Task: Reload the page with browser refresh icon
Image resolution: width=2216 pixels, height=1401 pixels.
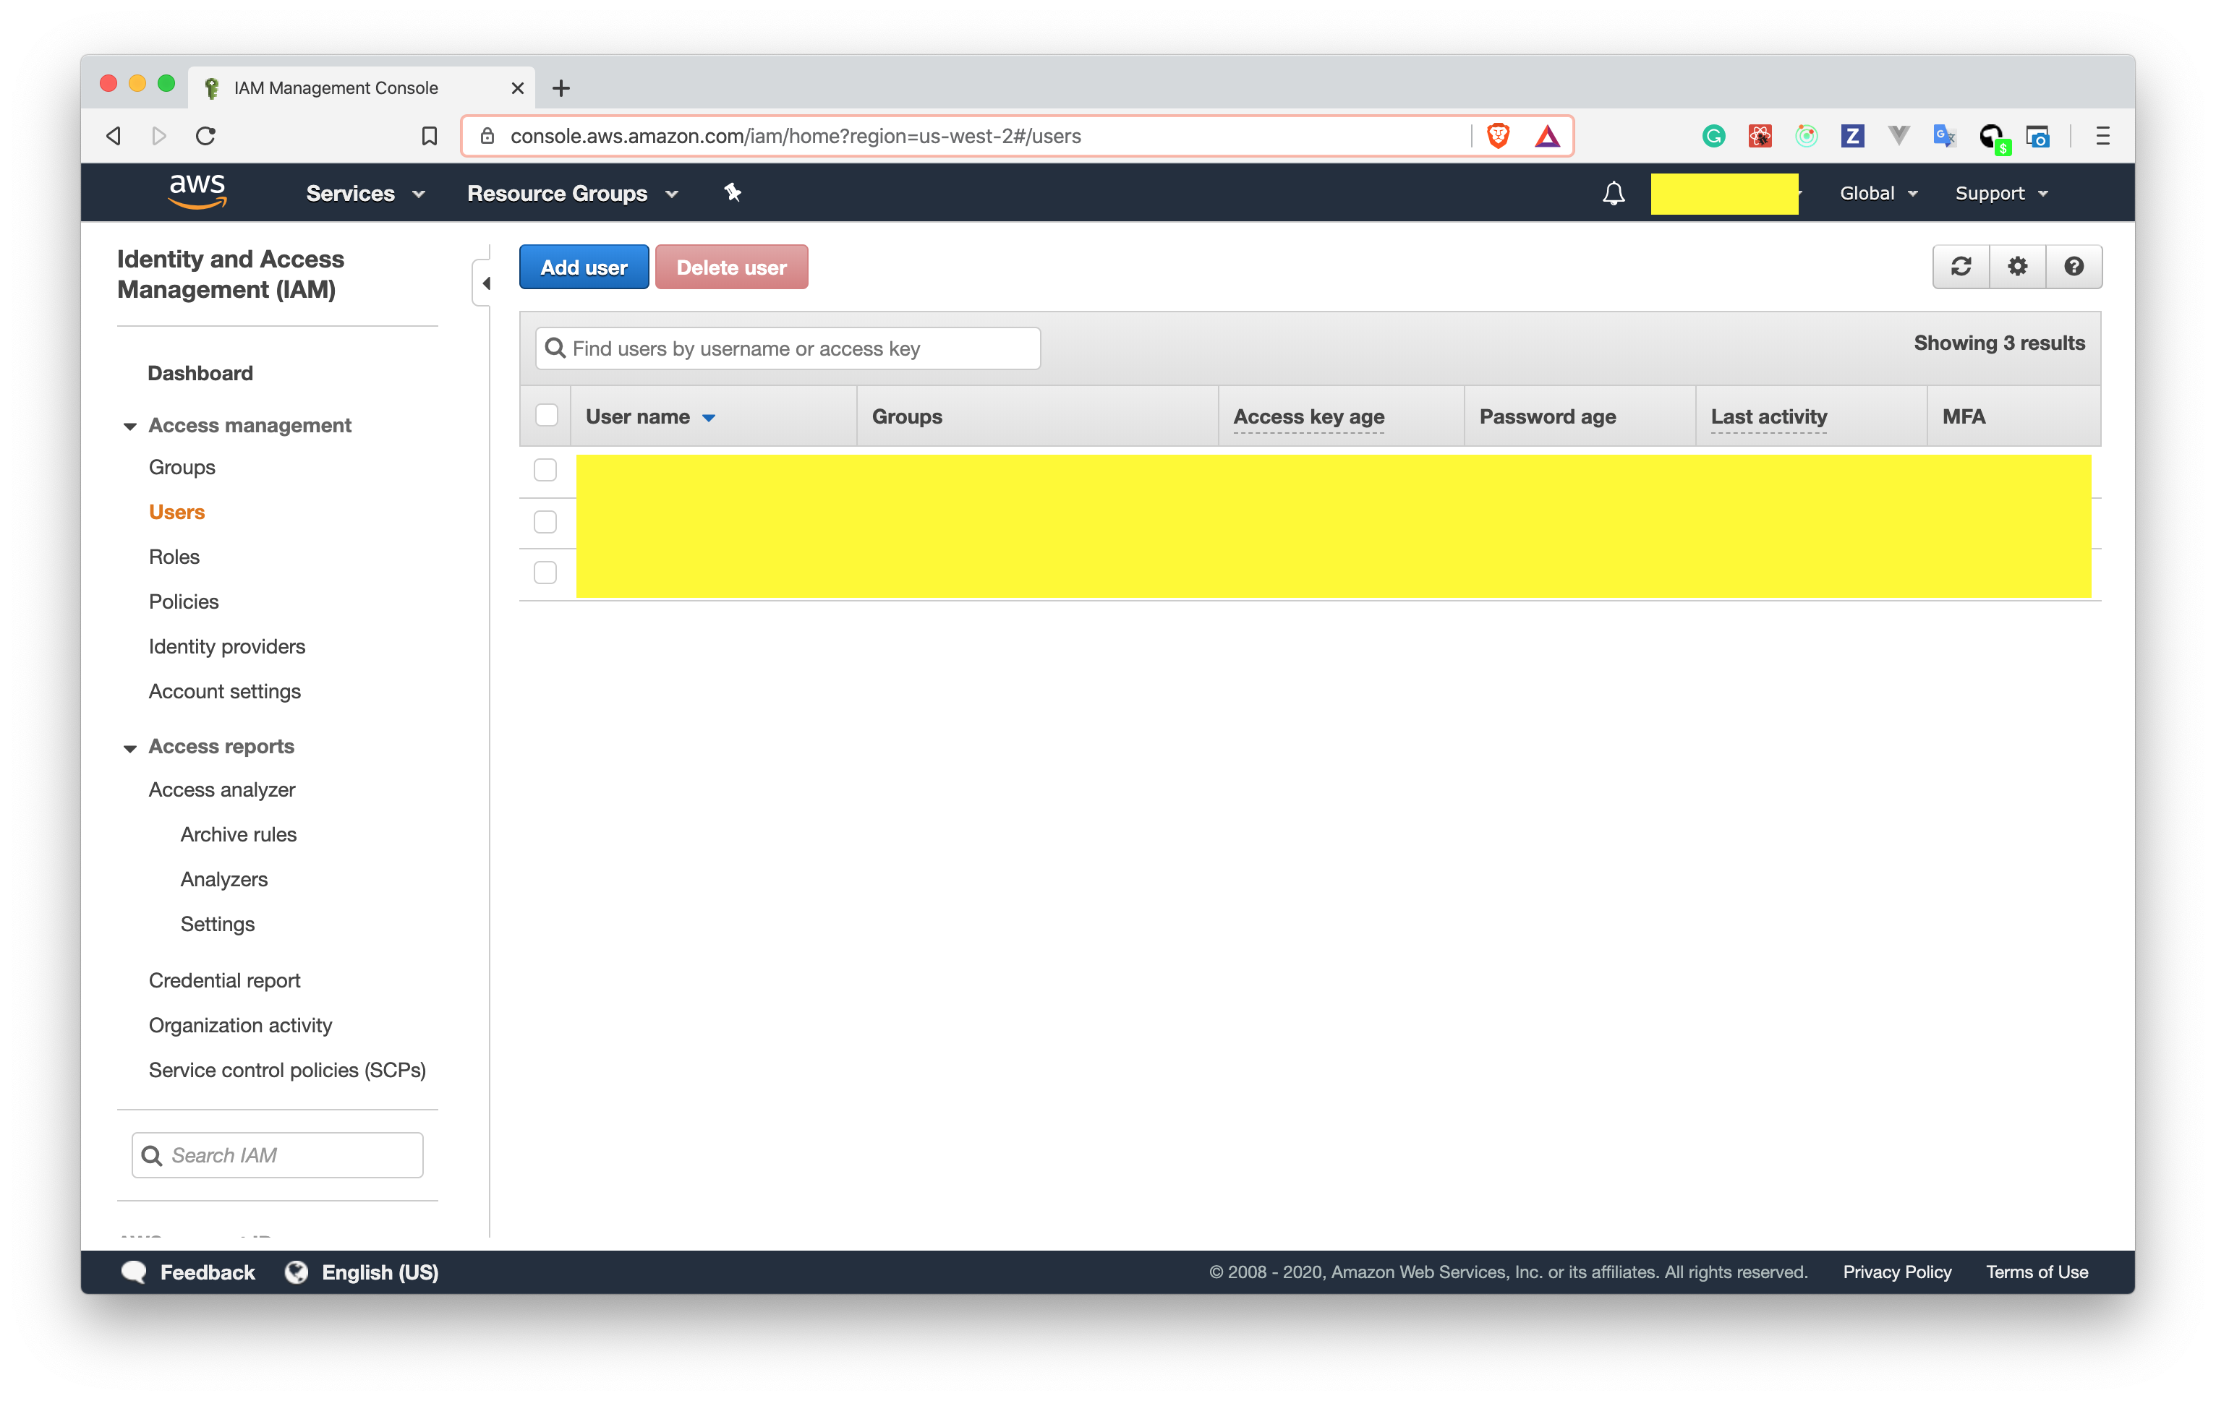Action: [x=206, y=136]
